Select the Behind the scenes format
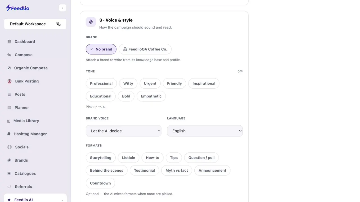 pos(107,170)
